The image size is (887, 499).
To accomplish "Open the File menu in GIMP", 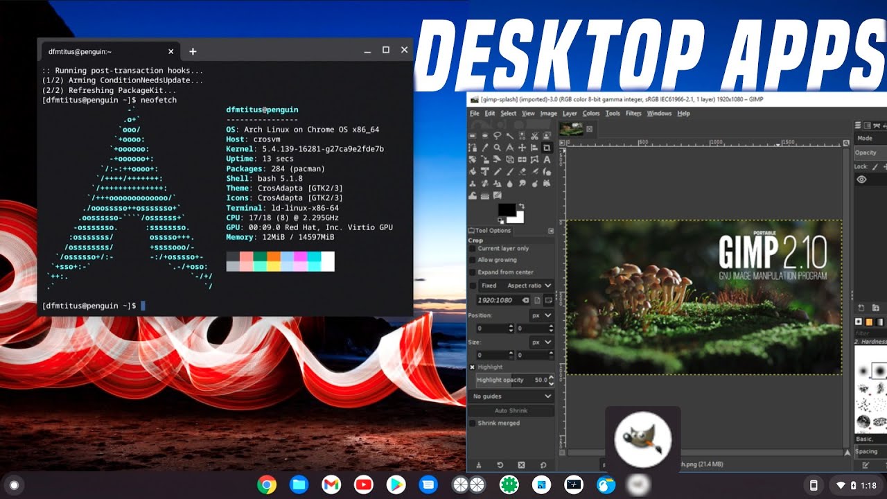I will (x=475, y=114).
